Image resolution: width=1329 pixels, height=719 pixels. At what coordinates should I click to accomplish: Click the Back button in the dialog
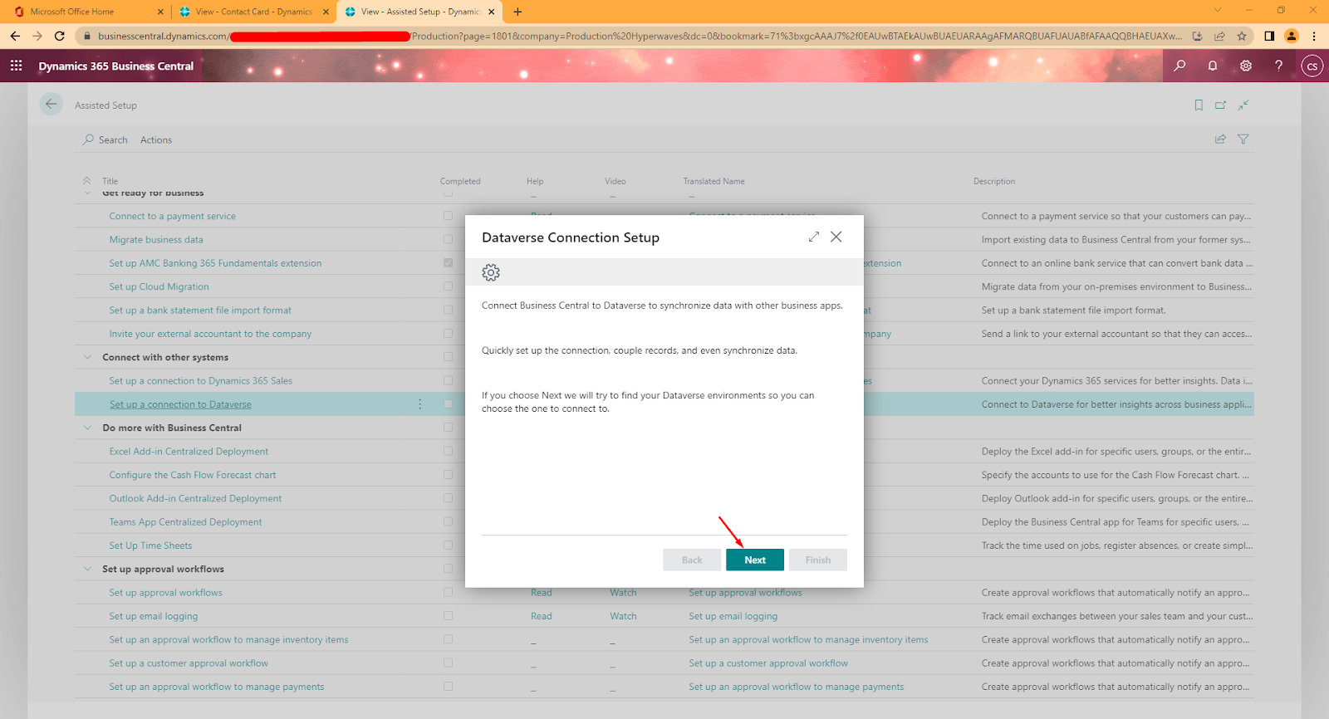coord(692,560)
